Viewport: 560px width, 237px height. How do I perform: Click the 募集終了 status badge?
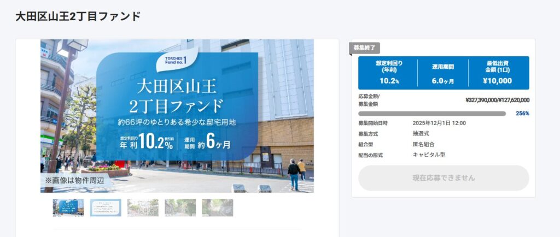(364, 48)
